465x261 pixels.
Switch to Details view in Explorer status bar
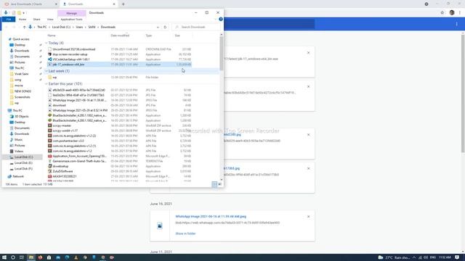(214, 184)
